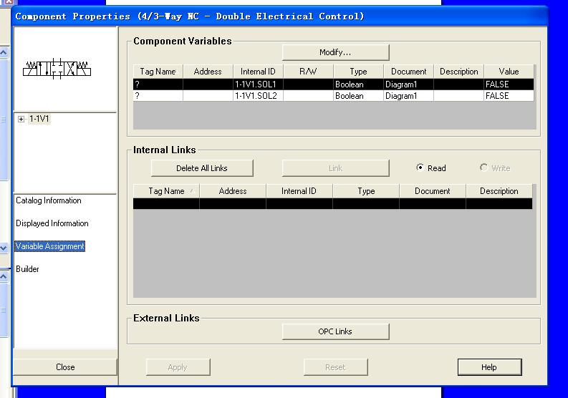The width and height of the screenshot is (568, 398).
Task: Click Address column header in Component Variables
Action: point(208,72)
